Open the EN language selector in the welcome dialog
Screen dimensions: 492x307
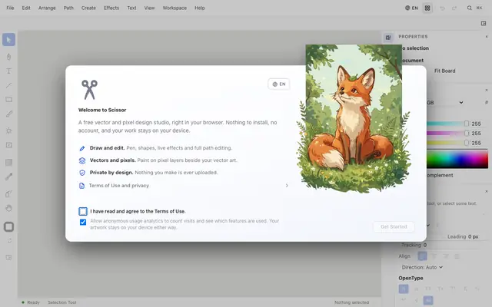point(278,84)
